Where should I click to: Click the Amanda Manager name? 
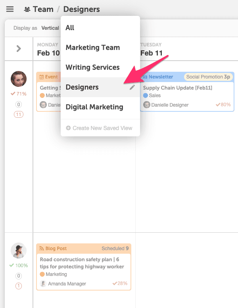[x=67, y=284]
